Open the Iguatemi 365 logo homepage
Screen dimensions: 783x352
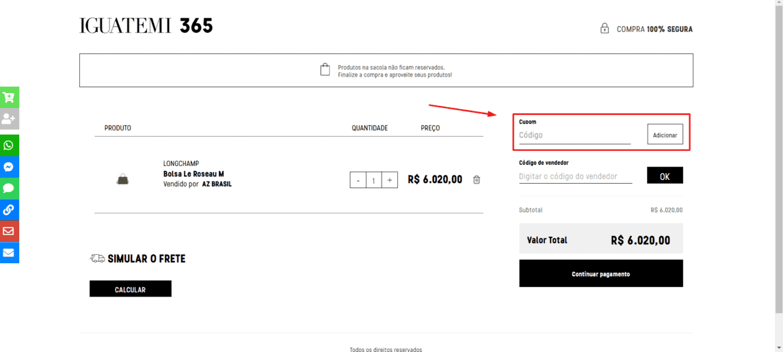pyautogui.click(x=146, y=26)
